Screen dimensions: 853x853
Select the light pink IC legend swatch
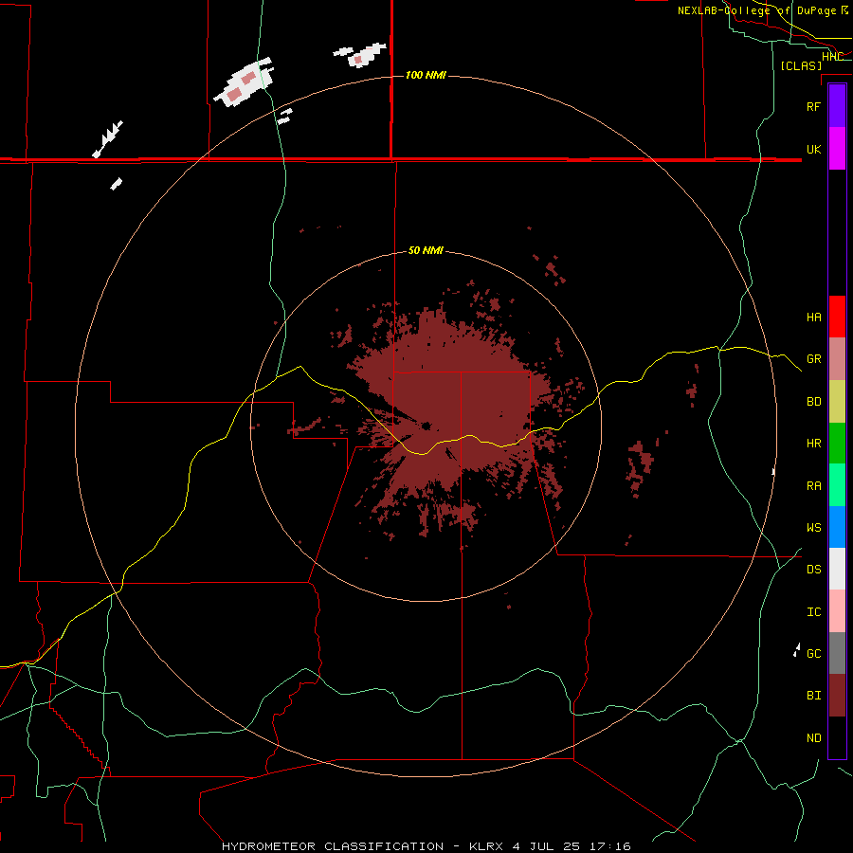point(837,611)
